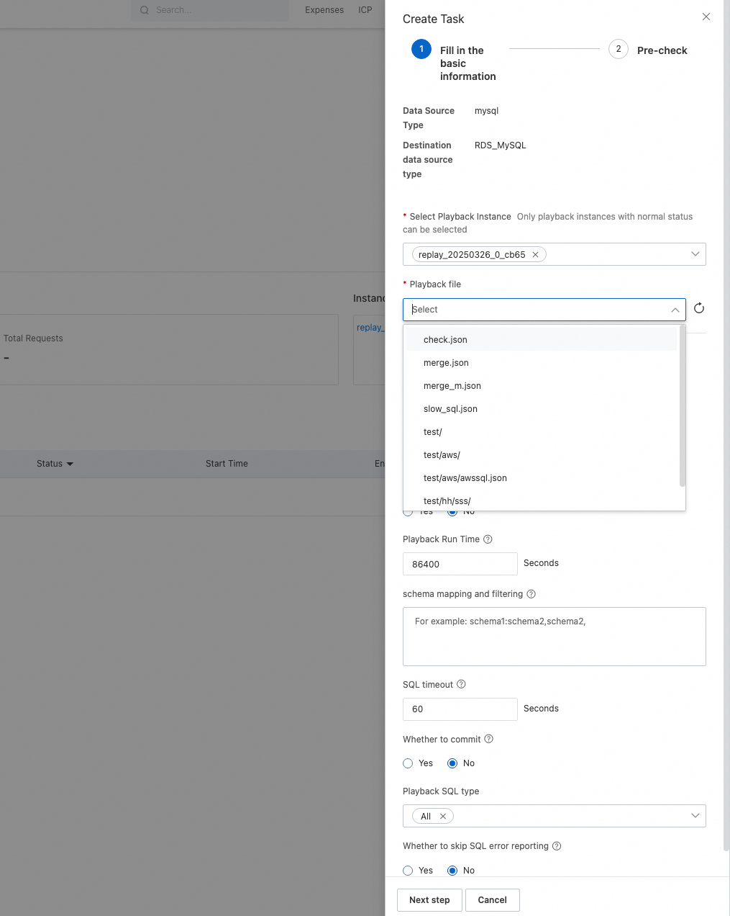
Task: Choose test/ folder from the list
Action: (542, 432)
